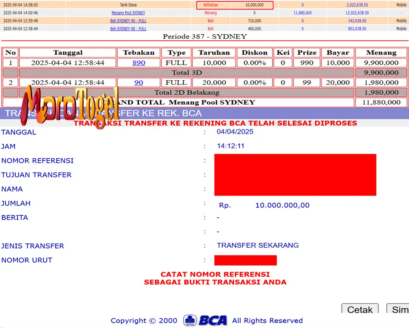This screenshot has height=328, width=409.
Task: Open the Menang Pool SYDNEY link
Action: [128, 13]
